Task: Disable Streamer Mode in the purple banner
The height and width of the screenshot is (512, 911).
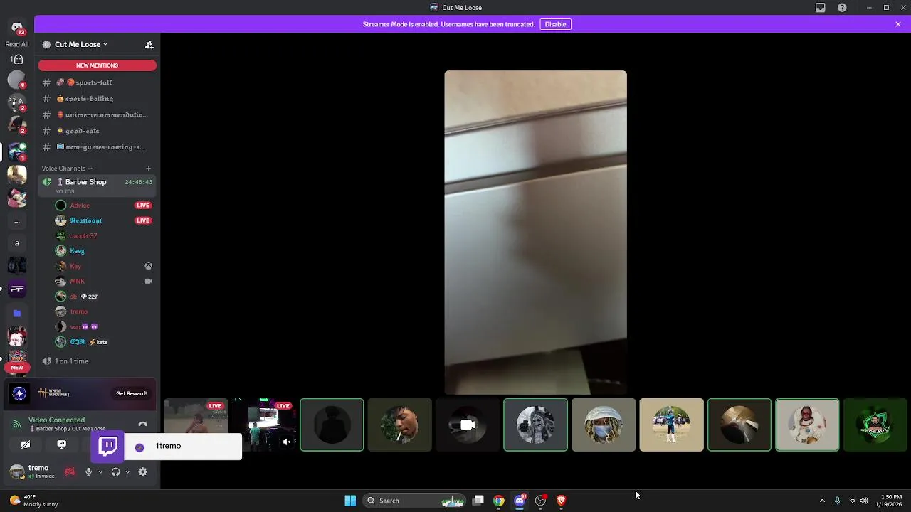Action: click(x=555, y=24)
